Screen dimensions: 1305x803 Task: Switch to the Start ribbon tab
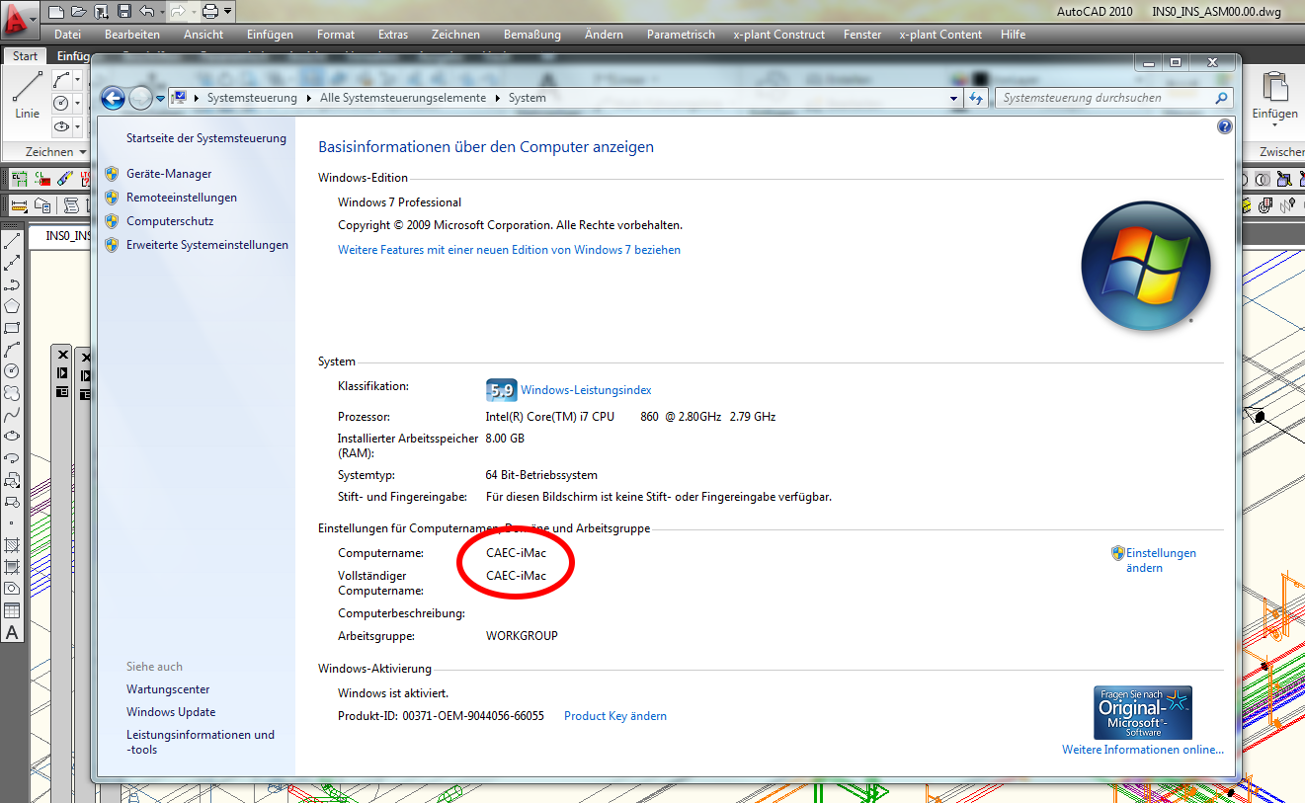26,56
